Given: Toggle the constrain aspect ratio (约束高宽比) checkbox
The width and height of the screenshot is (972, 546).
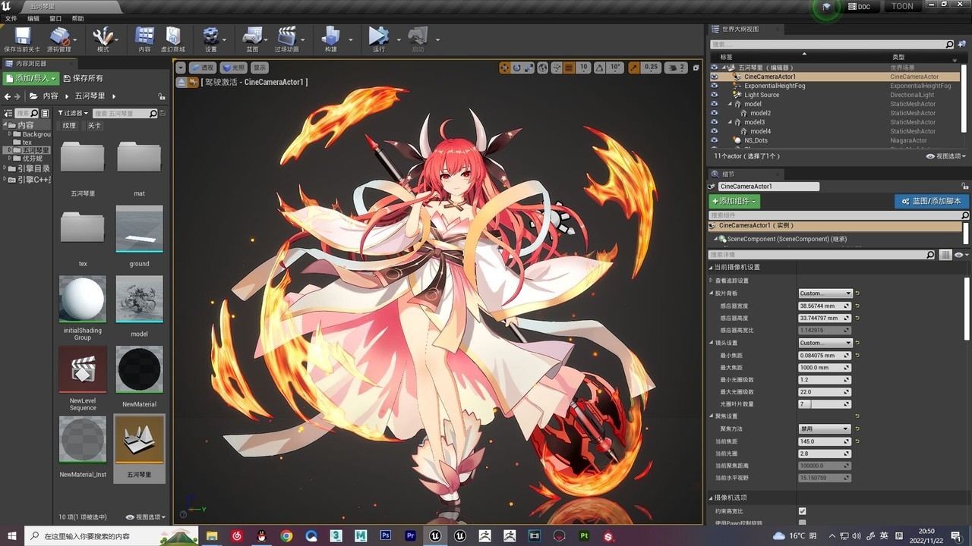Looking at the screenshot, I should (803, 511).
